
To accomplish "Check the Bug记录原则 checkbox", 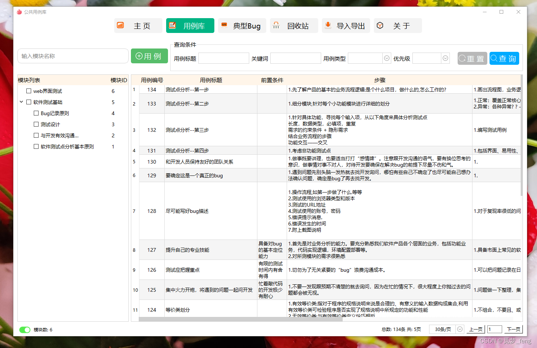I will pos(36,113).
